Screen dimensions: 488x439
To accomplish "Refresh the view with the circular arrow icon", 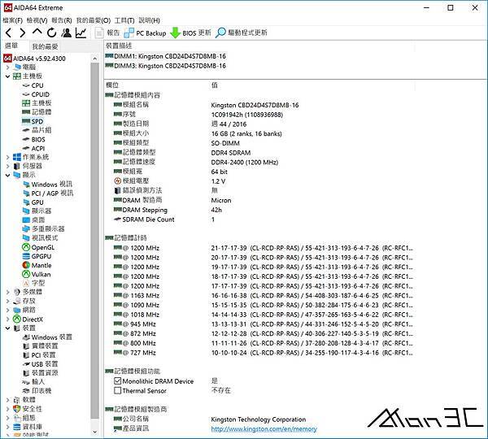I will (x=52, y=33).
